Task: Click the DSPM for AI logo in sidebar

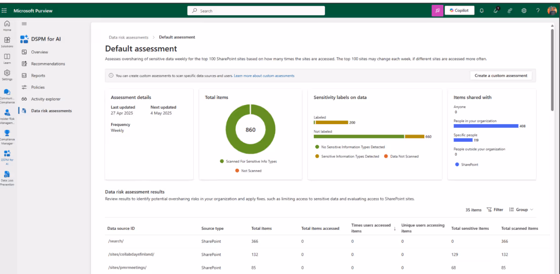Action: click(24, 39)
